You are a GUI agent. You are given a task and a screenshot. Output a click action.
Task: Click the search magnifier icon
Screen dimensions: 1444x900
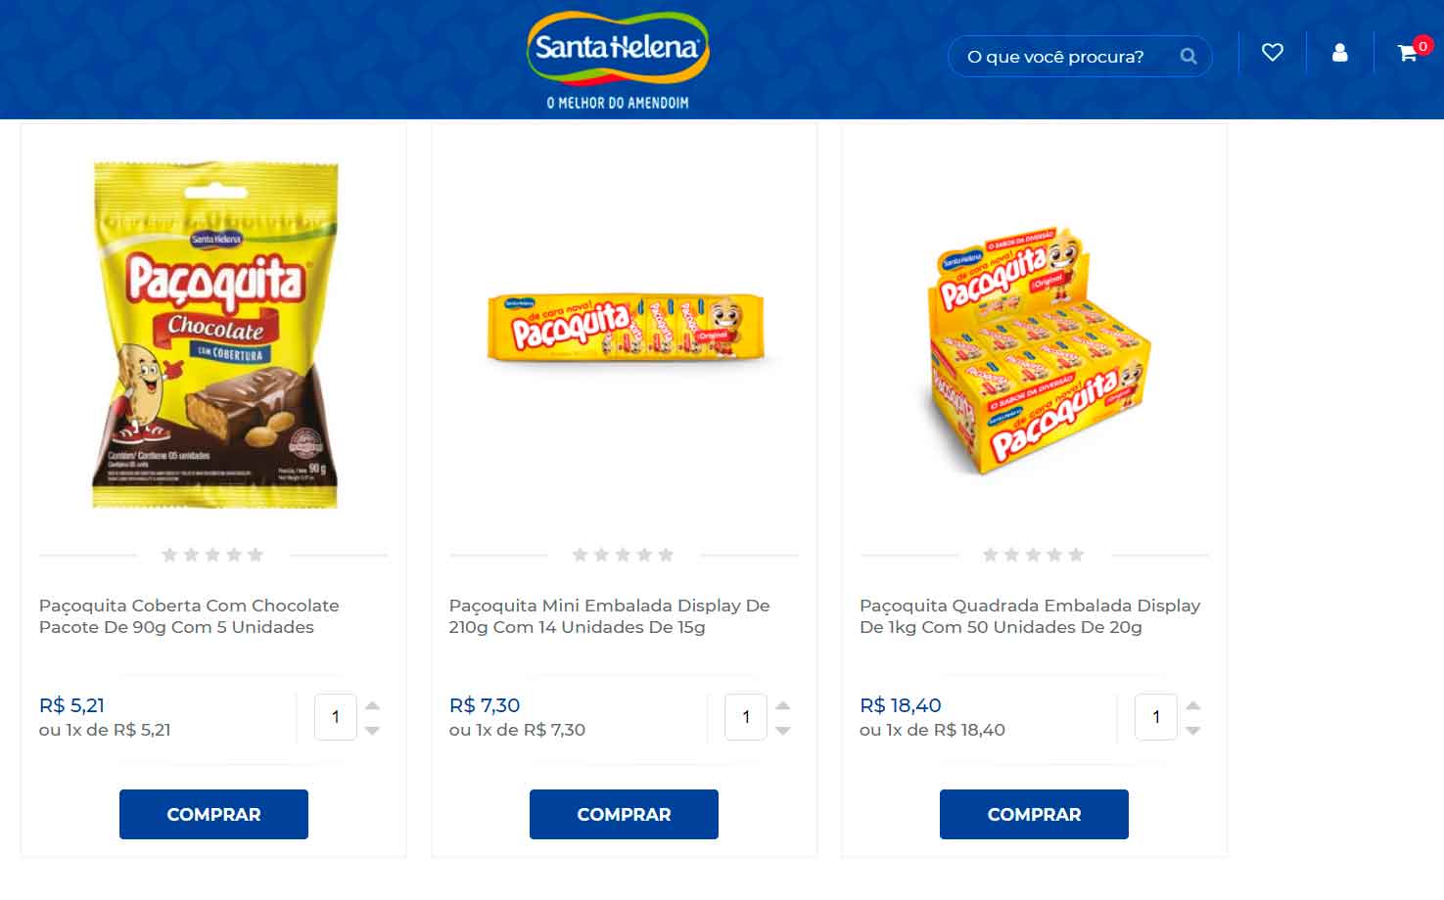[x=1188, y=57]
